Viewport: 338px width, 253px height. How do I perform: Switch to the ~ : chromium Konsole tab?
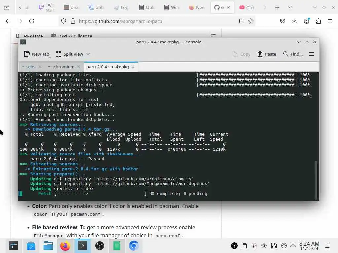click(61, 67)
